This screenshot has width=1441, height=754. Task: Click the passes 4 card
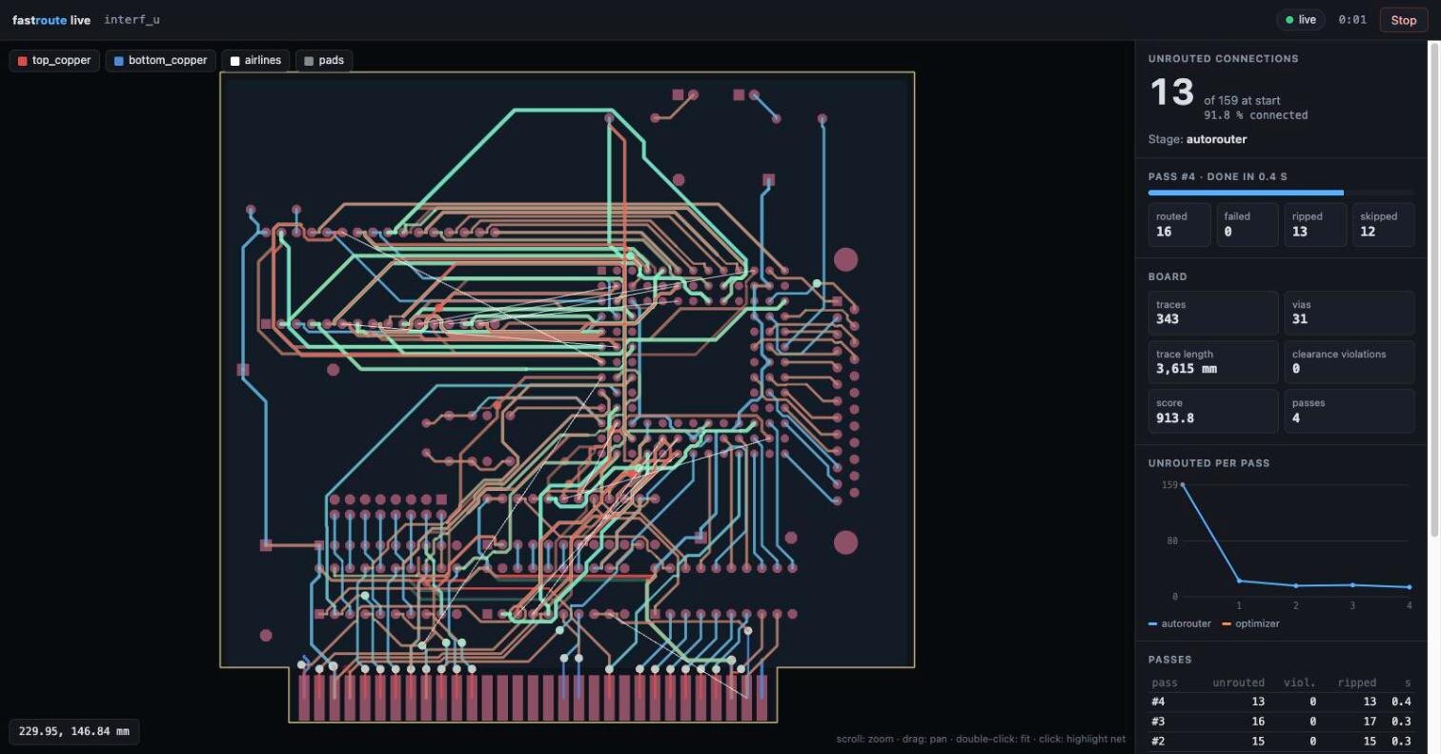[x=1350, y=411]
